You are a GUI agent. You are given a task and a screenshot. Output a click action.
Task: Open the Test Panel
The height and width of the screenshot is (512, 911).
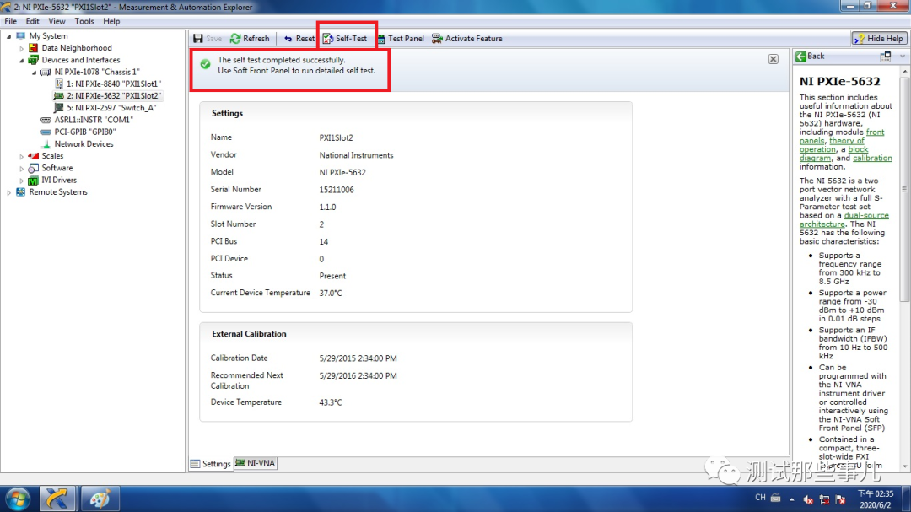point(401,38)
